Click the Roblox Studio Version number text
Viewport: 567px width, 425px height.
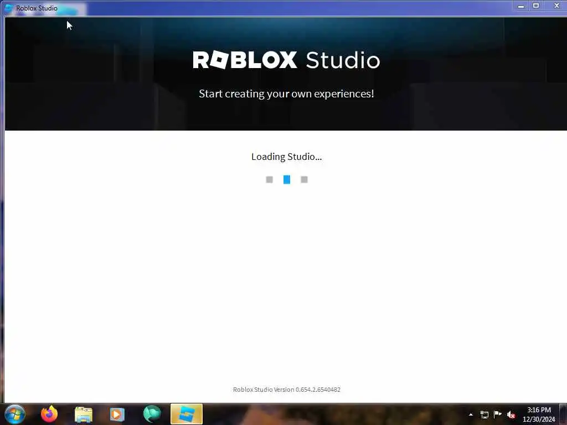click(x=286, y=390)
